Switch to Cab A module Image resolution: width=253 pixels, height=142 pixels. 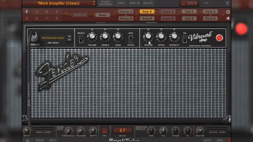(189, 11)
